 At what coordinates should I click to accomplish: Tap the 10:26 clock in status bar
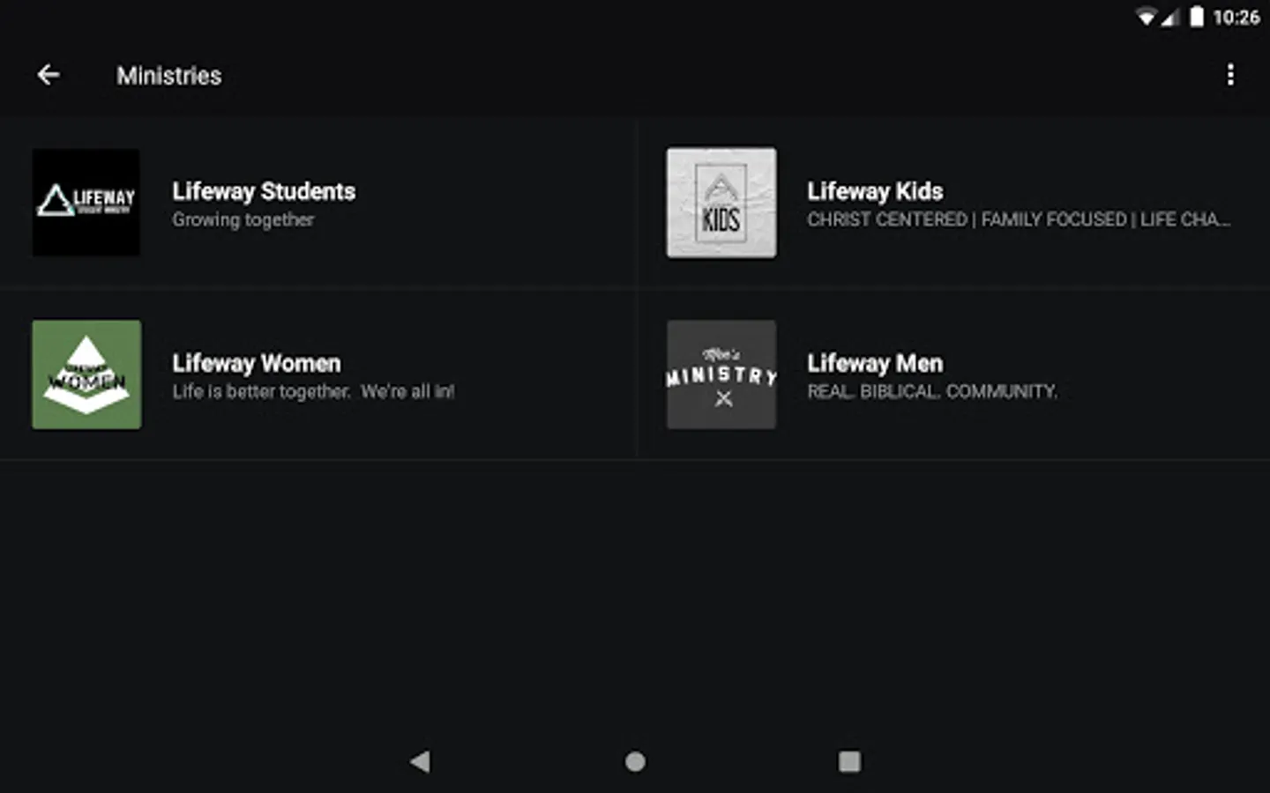tap(1236, 17)
